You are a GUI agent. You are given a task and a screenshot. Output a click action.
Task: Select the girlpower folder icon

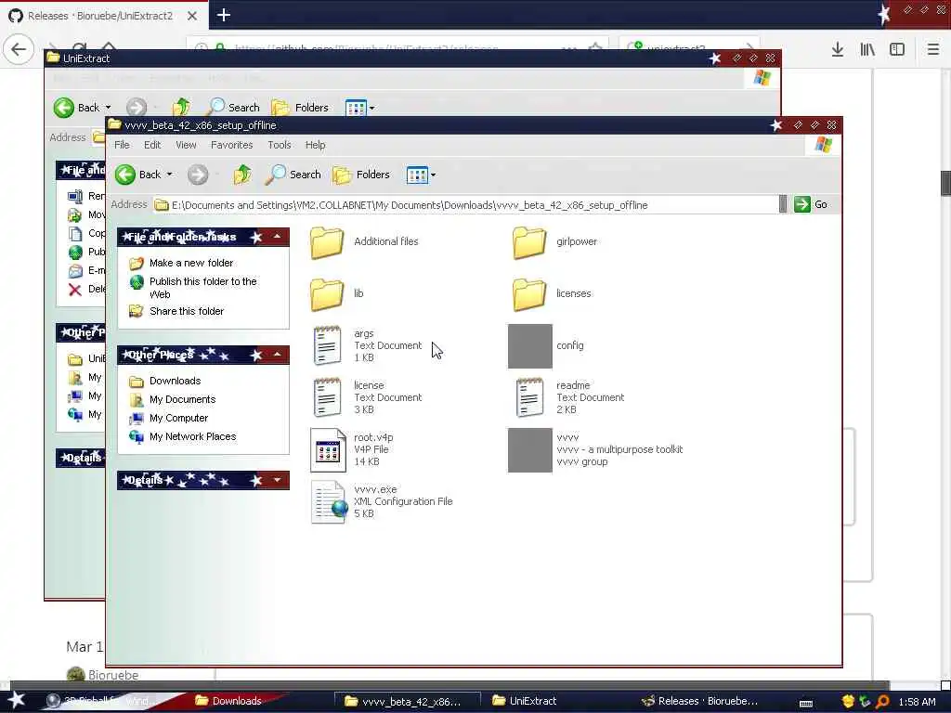[529, 242]
